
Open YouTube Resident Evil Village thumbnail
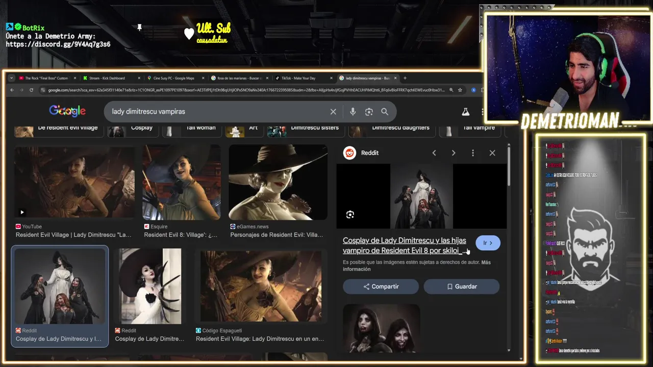click(74, 182)
